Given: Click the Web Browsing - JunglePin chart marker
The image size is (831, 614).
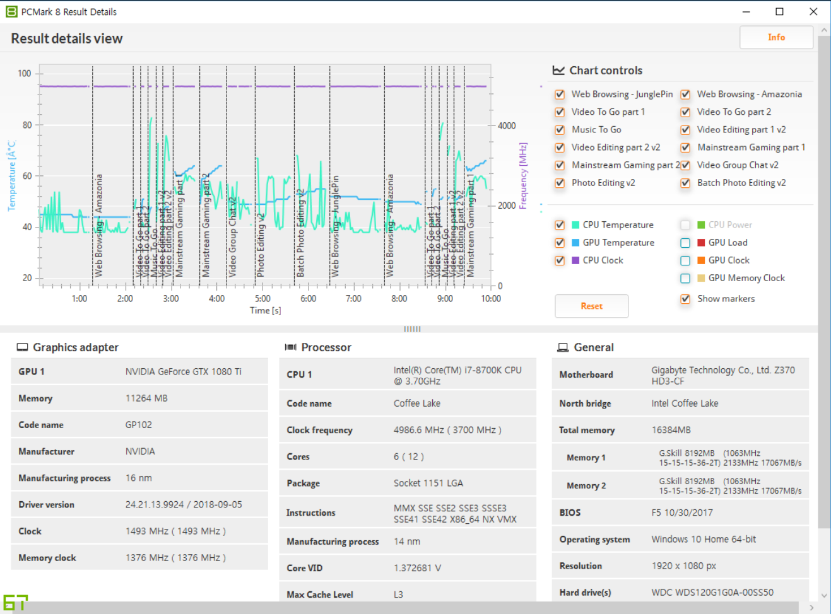Looking at the screenshot, I should [x=335, y=226].
